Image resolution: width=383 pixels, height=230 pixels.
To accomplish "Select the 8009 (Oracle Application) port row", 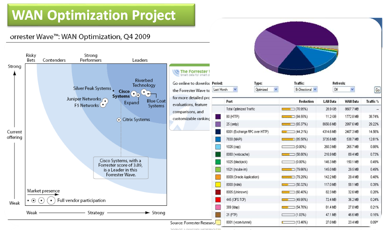I will pos(296,177).
